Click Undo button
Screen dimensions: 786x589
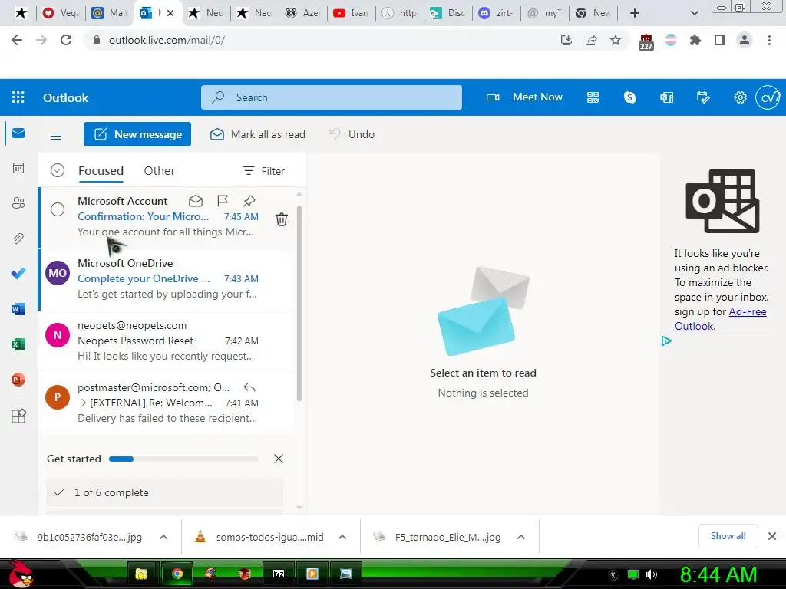pyautogui.click(x=352, y=134)
